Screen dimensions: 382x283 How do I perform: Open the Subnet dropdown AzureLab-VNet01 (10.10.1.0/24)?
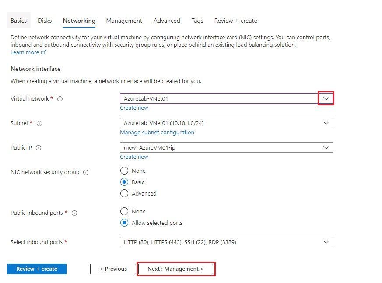[x=226, y=123]
